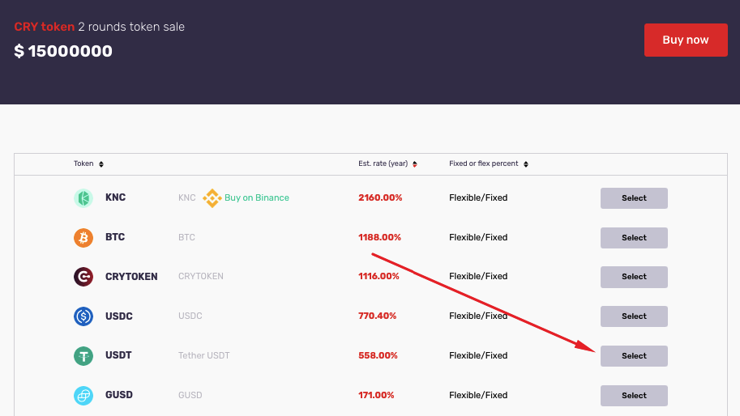
Task: Sort by Est. rate (year) arrows
Action: pos(415,164)
